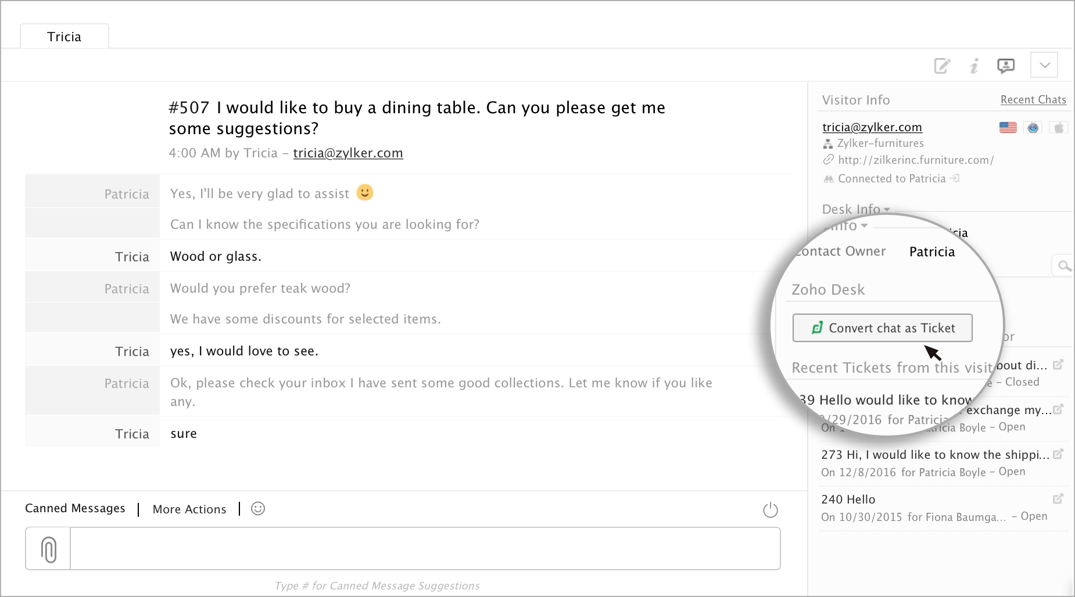Open ticket 240 Hello external link icon
The image size is (1075, 597).
click(x=1058, y=499)
